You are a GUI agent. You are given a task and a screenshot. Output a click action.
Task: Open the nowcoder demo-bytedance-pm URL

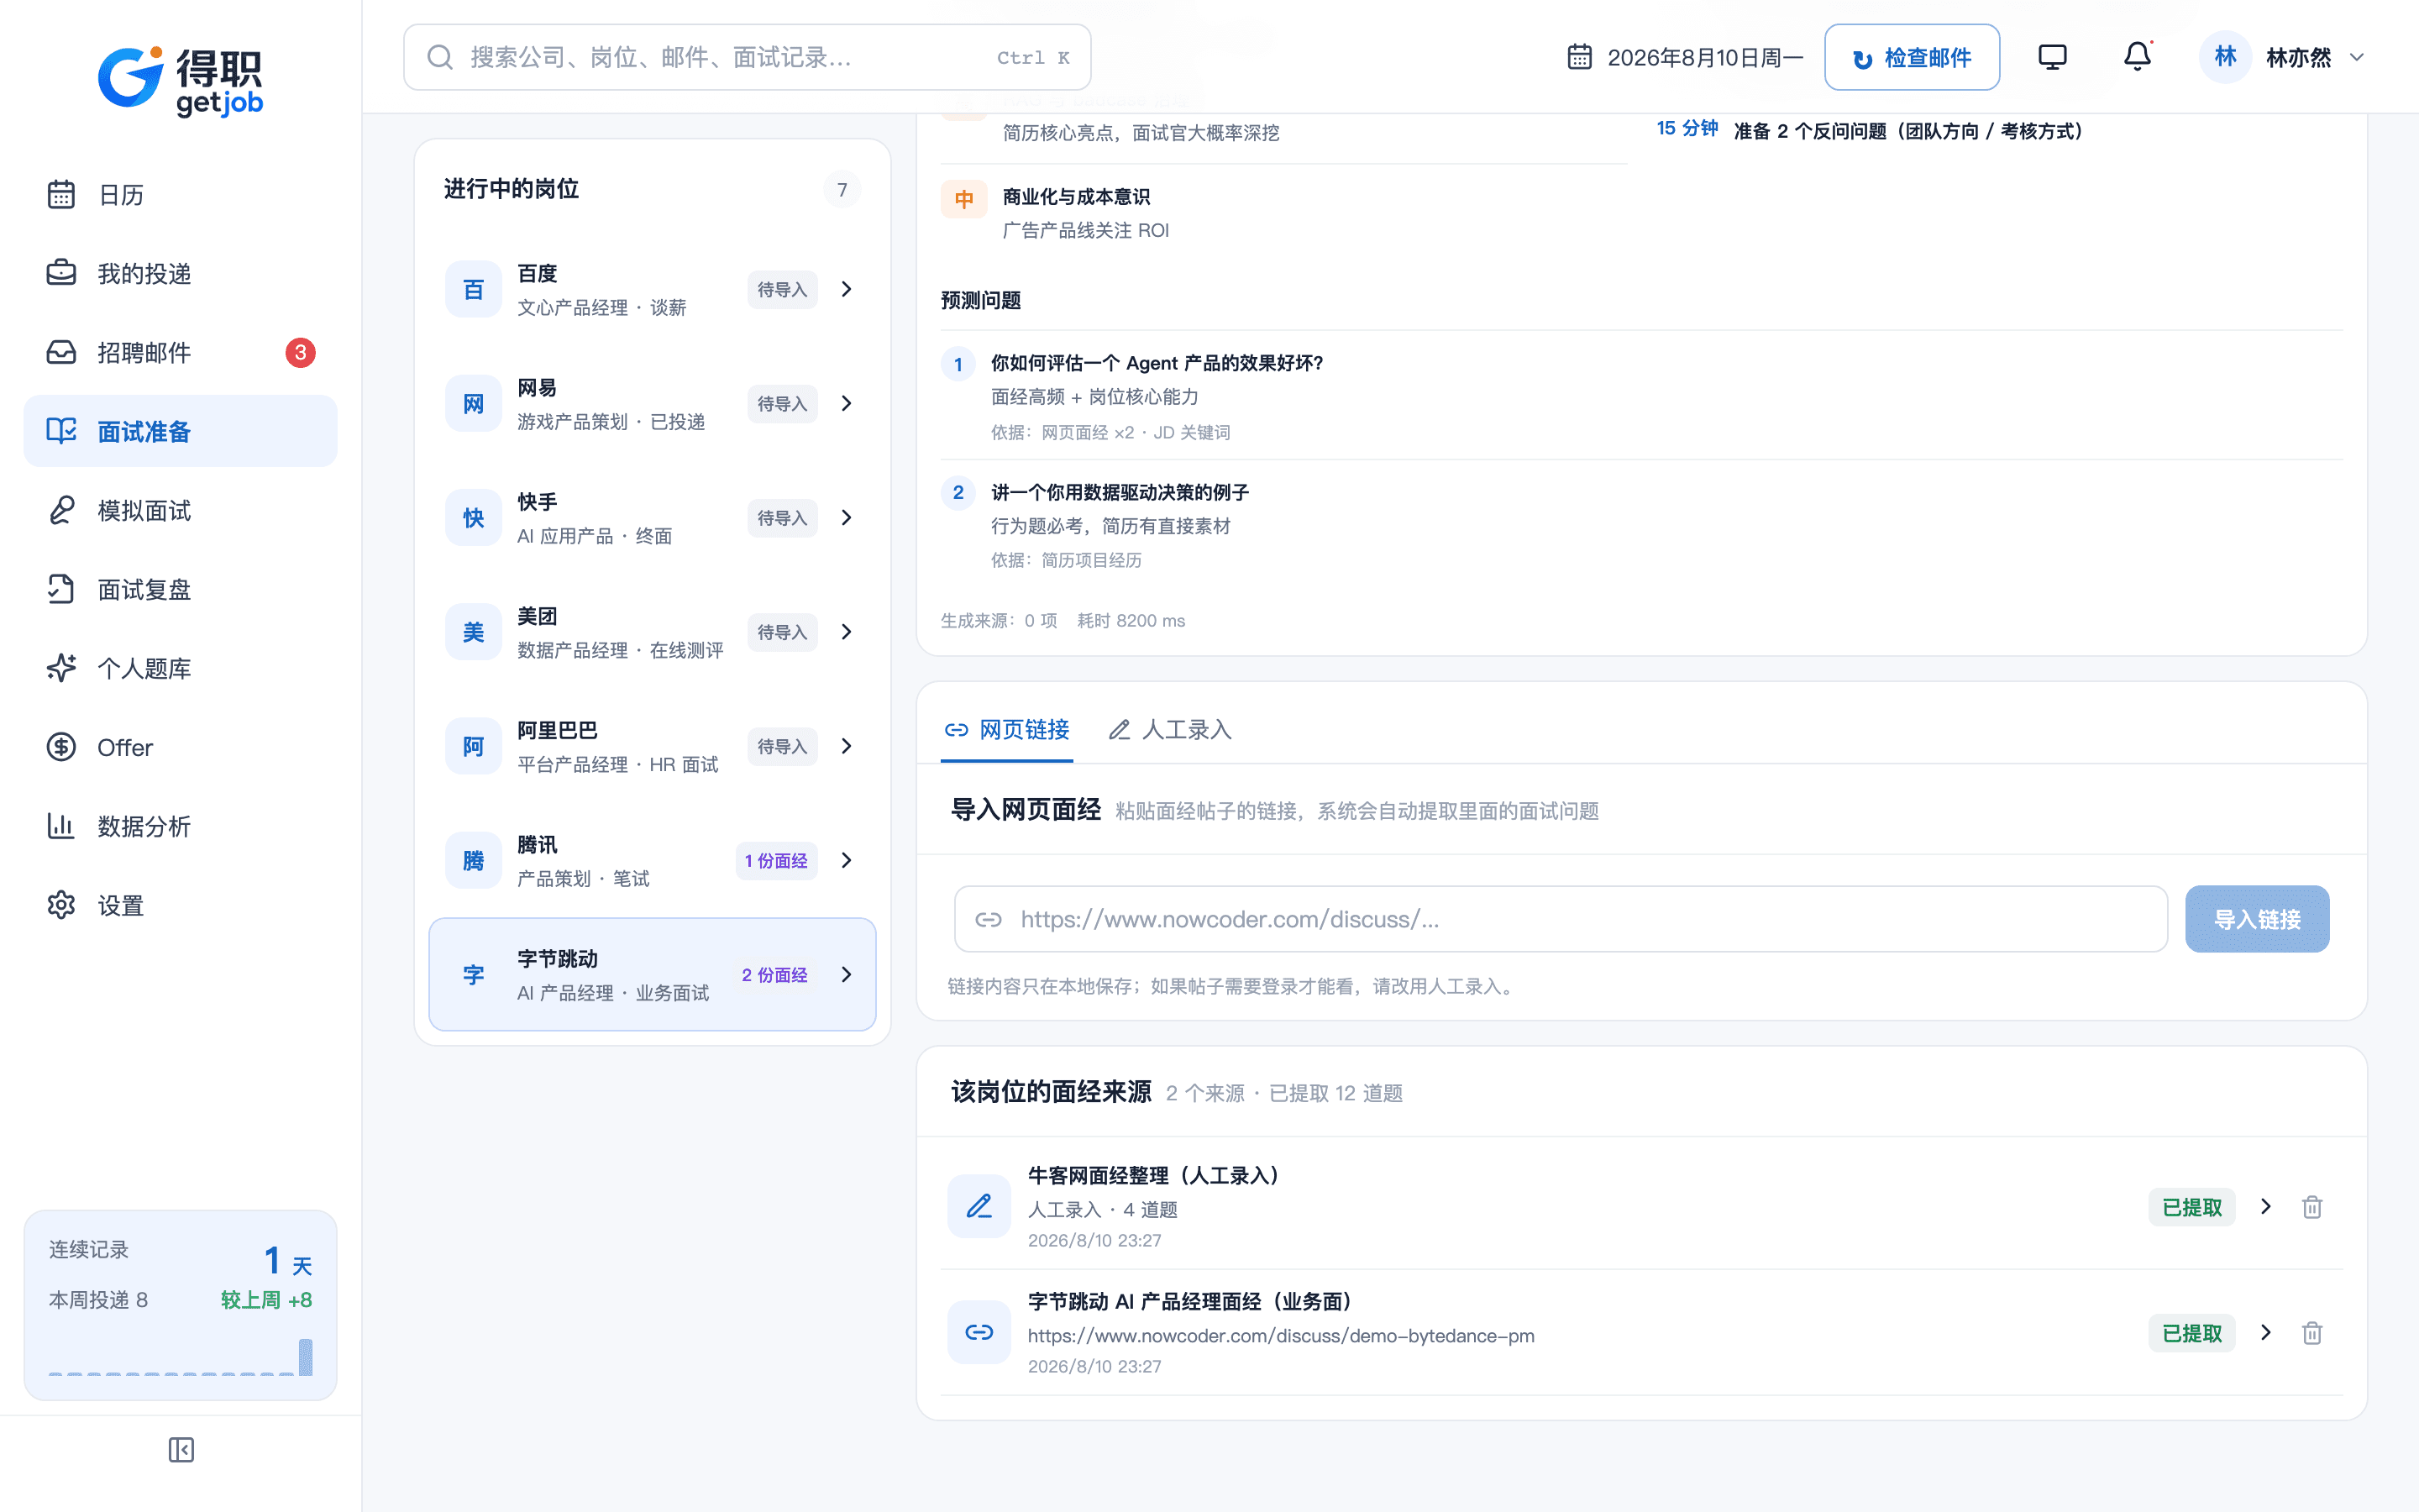(1280, 1335)
